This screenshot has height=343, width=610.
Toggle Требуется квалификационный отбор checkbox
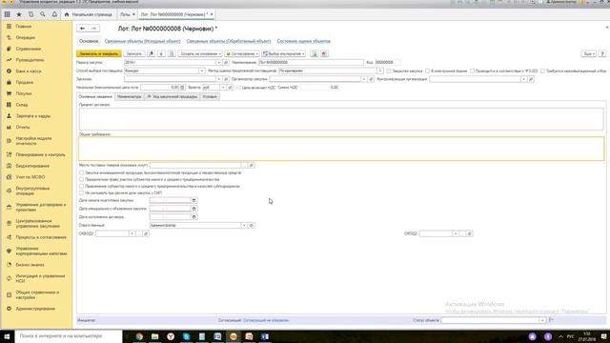[542, 71]
